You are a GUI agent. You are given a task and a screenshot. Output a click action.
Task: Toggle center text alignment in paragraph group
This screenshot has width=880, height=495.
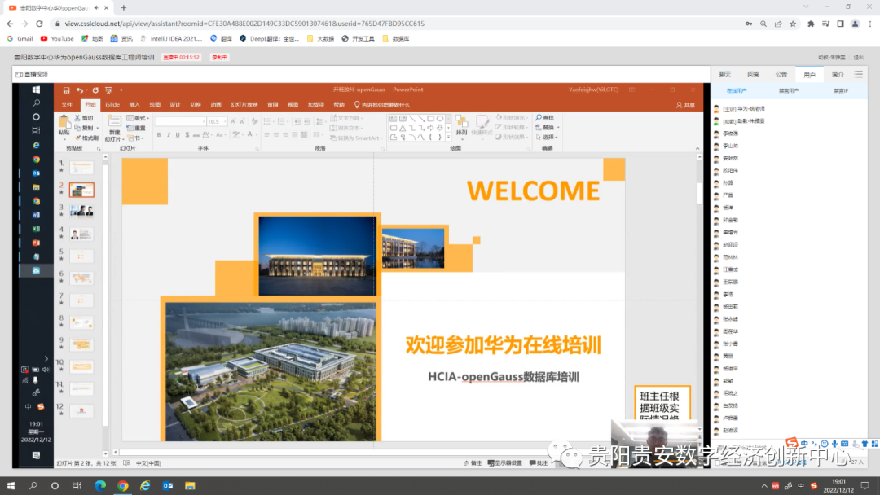276,135
